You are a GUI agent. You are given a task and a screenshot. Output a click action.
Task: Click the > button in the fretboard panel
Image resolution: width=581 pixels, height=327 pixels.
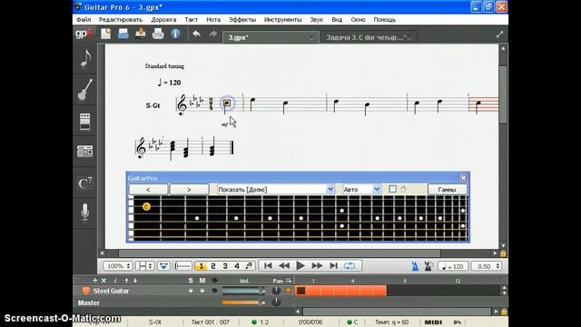click(189, 190)
